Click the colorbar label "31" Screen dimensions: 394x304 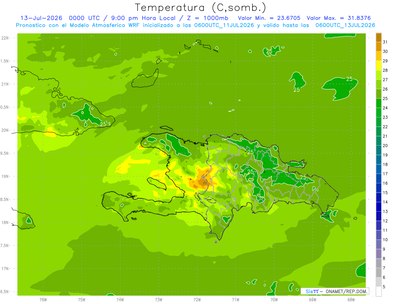coord(385,42)
